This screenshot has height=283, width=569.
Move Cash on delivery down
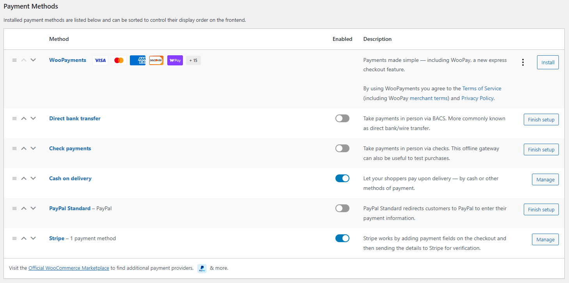tap(33, 178)
